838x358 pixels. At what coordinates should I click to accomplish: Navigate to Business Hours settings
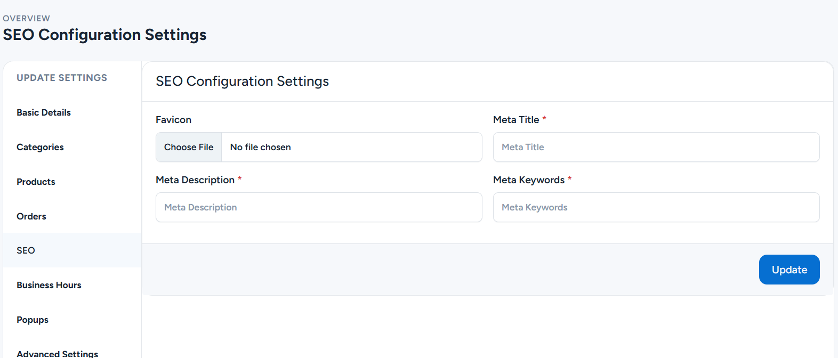tap(49, 285)
